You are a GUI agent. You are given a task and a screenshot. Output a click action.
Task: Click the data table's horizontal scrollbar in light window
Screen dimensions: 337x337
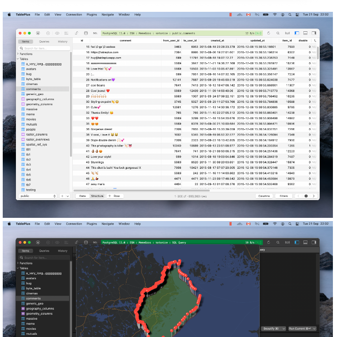pyautogui.click(x=141, y=191)
